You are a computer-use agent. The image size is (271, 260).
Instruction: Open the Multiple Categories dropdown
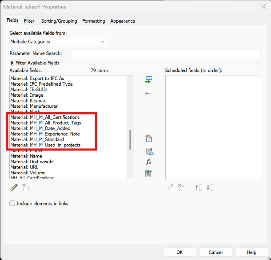coord(58,42)
